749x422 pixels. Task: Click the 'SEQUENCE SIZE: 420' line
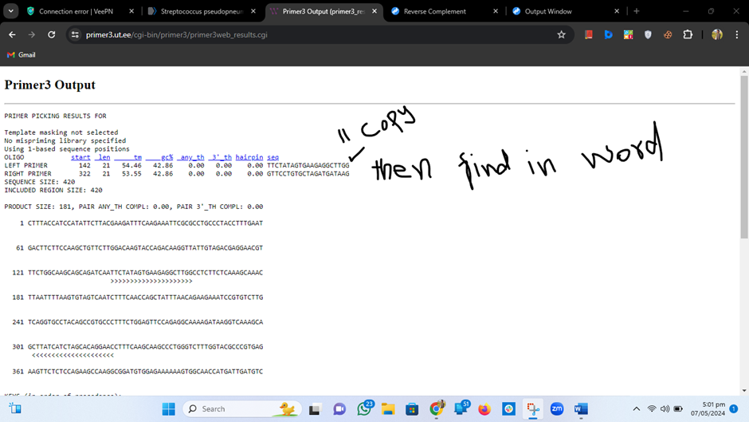click(40, 182)
